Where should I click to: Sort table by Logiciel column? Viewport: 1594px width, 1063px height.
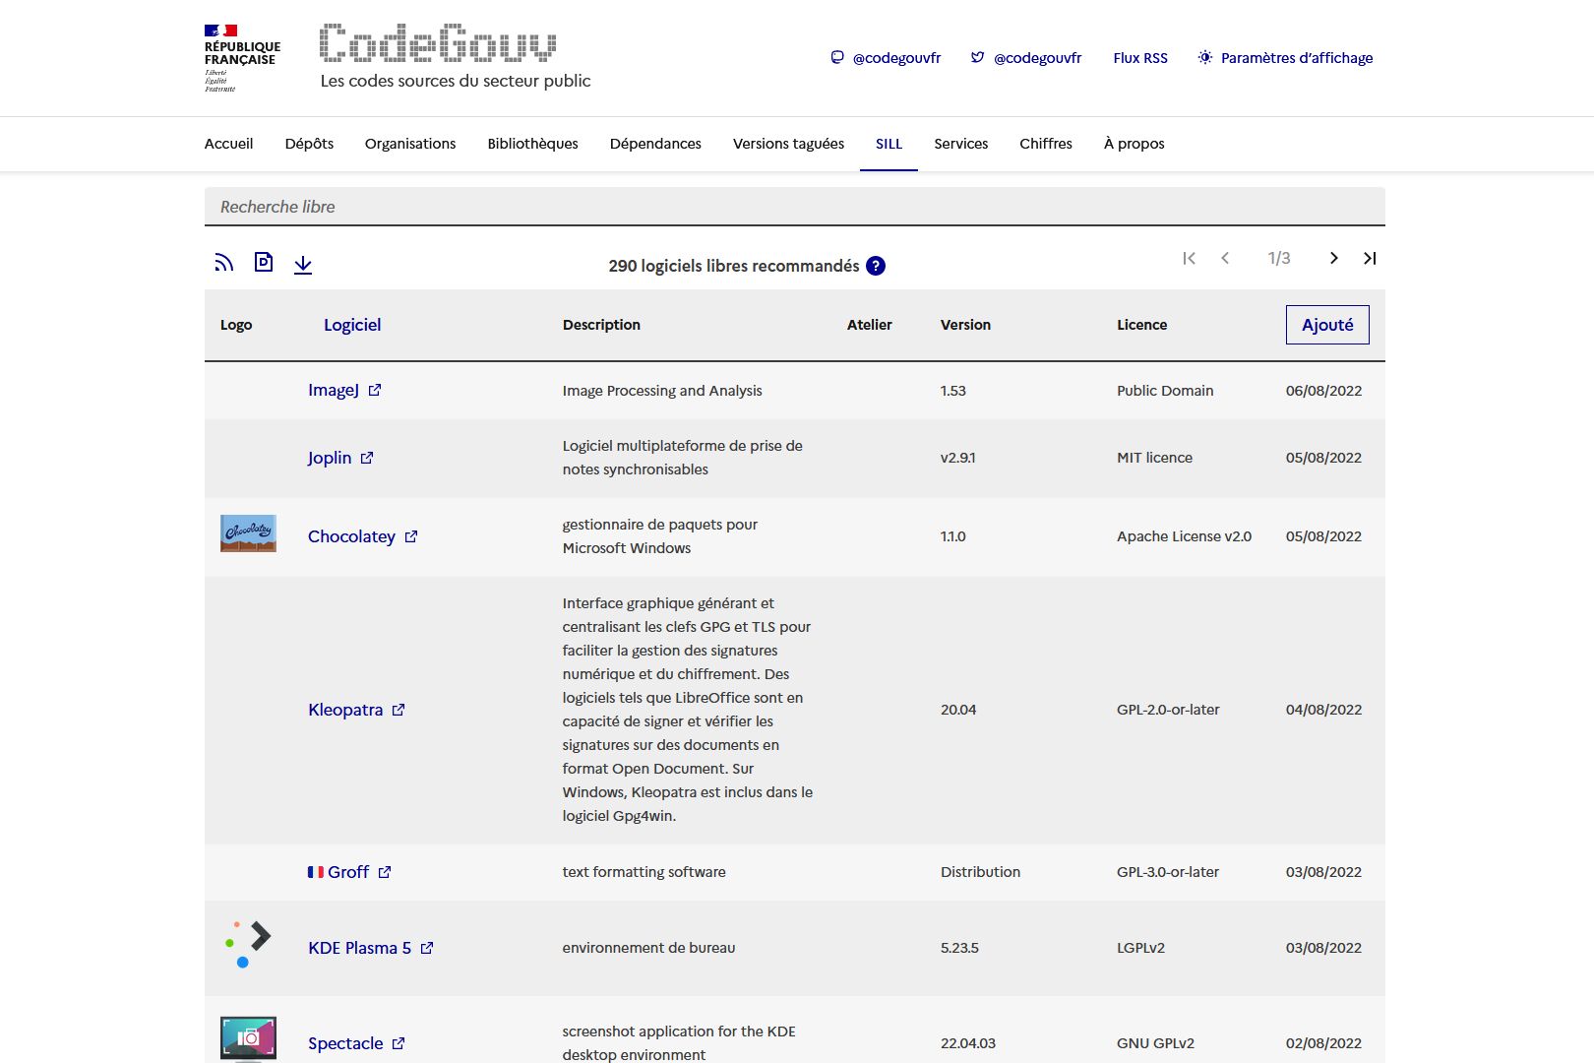click(352, 325)
